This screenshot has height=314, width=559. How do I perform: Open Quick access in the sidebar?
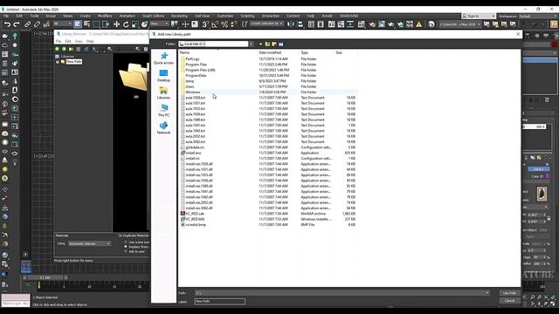(x=163, y=58)
